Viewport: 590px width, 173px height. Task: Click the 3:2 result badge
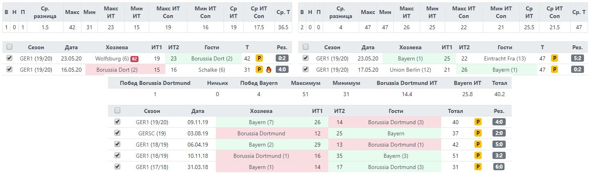(498, 156)
